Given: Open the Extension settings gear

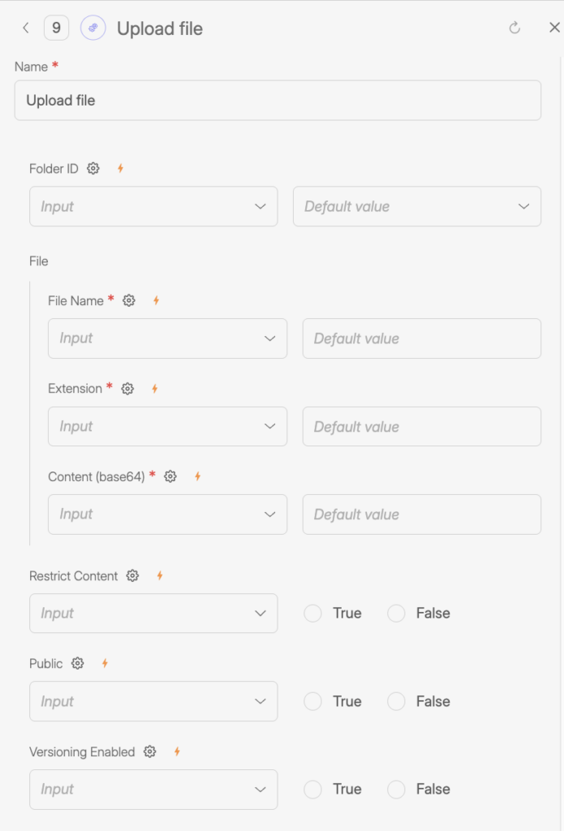Looking at the screenshot, I should click(127, 389).
